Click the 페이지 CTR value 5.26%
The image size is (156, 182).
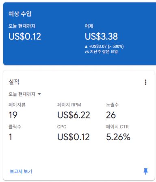pyautogui.click(x=118, y=137)
